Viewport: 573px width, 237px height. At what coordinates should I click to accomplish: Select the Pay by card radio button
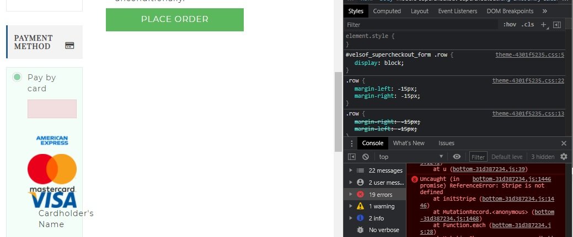pos(17,78)
